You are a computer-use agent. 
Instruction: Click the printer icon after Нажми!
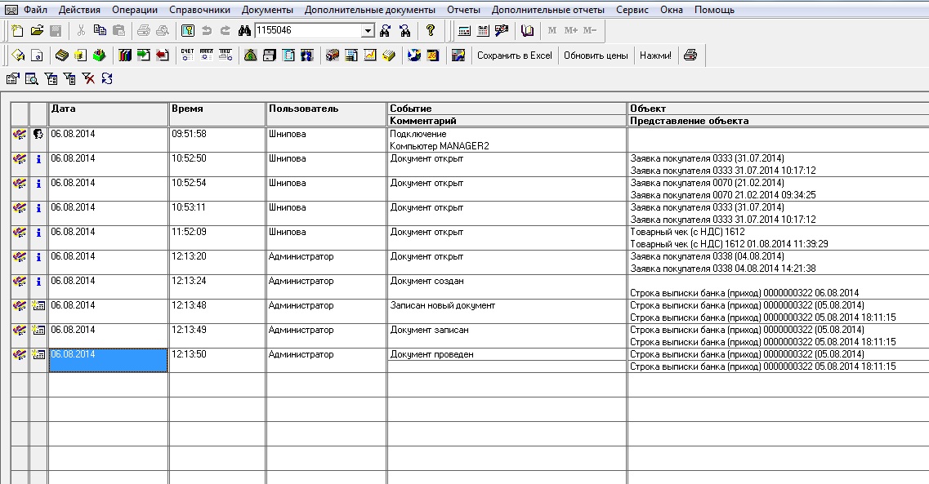pyautogui.click(x=690, y=55)
